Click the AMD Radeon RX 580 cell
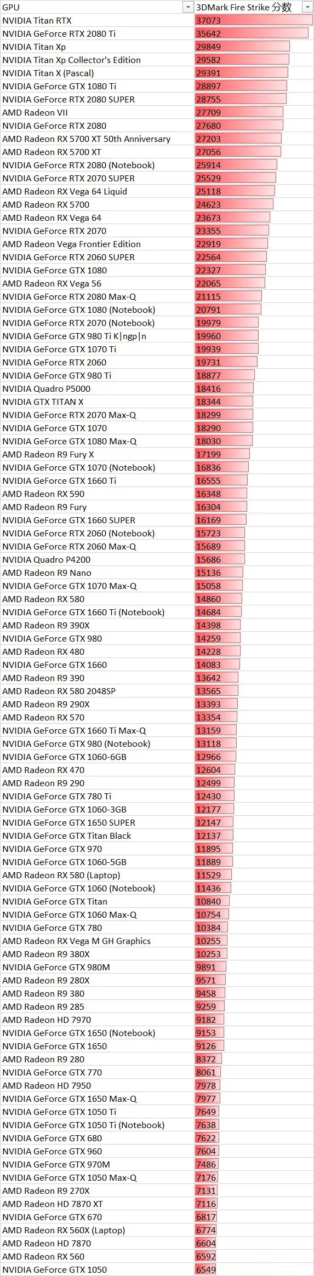This screenshot has width=314, height=1276. 98,599
